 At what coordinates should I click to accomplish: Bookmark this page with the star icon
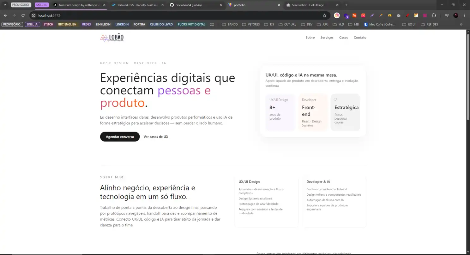pyautogui.click(x=324, y=15)
